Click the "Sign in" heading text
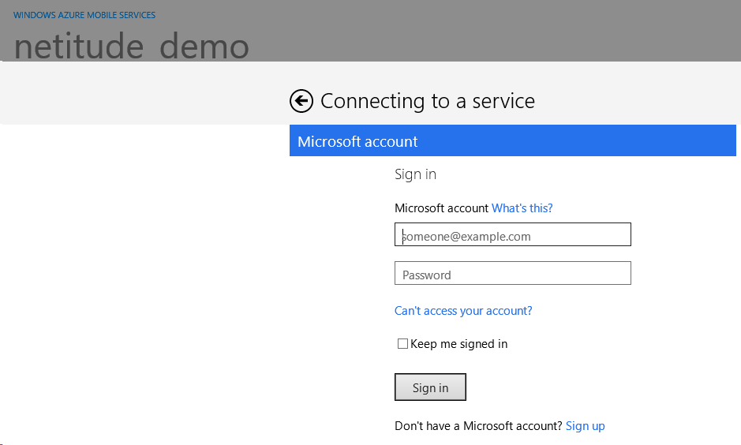The image size is (741, 445). click(415, 174)
